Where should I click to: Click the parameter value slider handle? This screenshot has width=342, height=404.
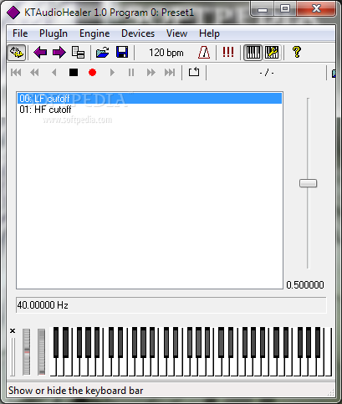coord(308,183)
